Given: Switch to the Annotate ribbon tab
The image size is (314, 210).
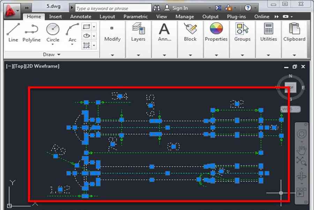Looking at the screenshot, I should pos(81,16).
